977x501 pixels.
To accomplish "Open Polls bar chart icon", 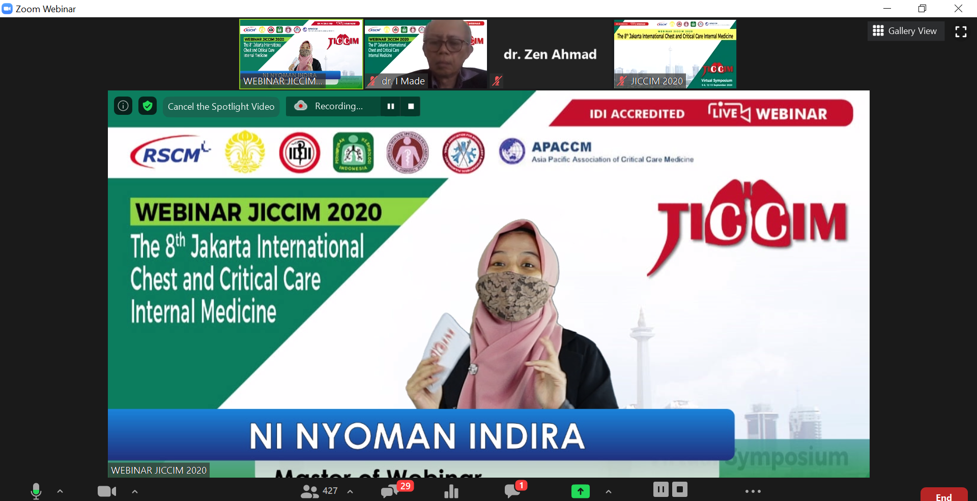I will [451, 491].
